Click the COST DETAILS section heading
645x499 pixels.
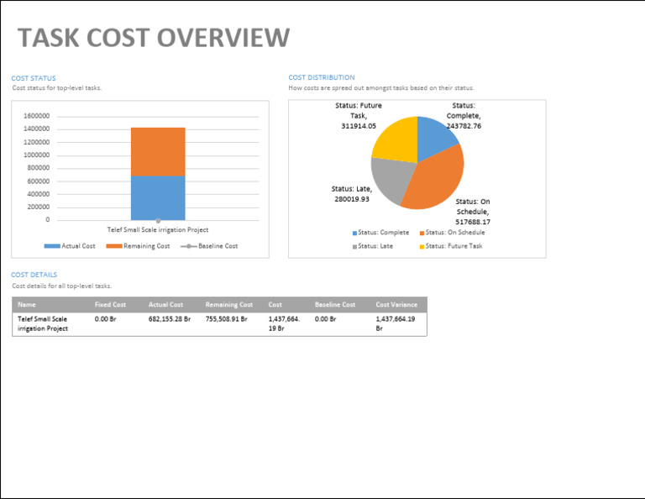coord(34,275)
